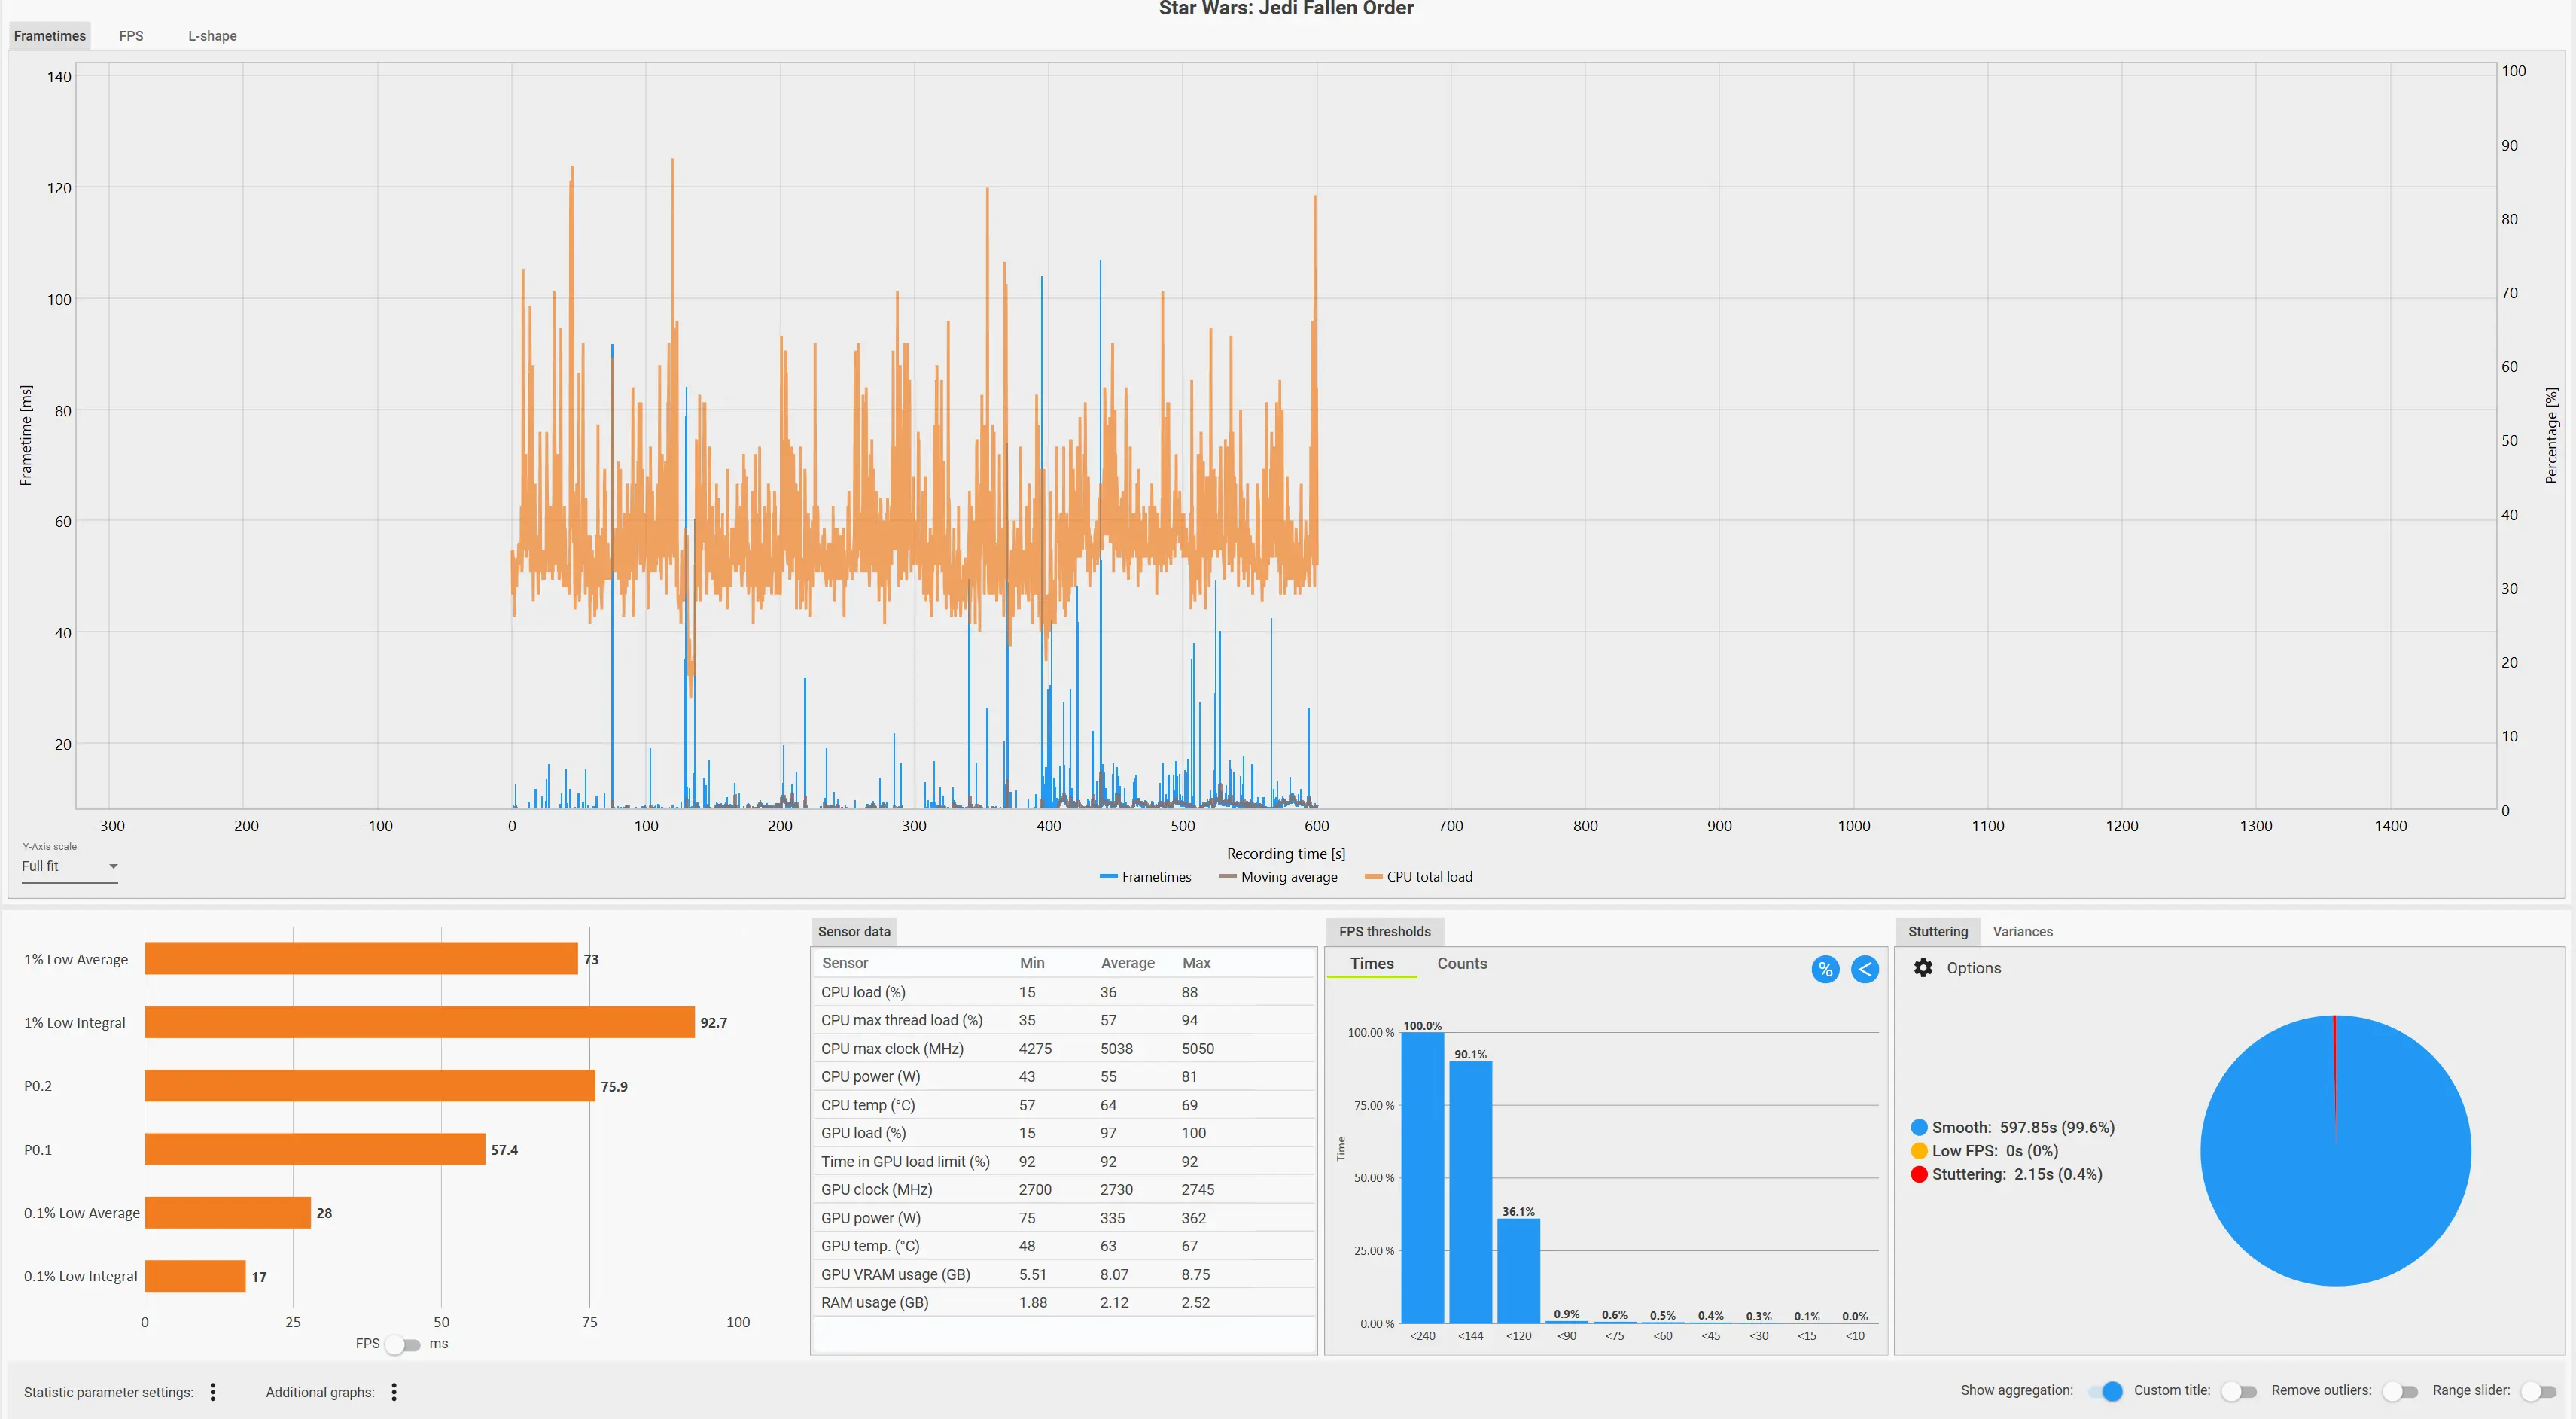Viewport: 2576px width, 1419px height.
Task: Click the P0.2 orange bar
Action: 370,1086
